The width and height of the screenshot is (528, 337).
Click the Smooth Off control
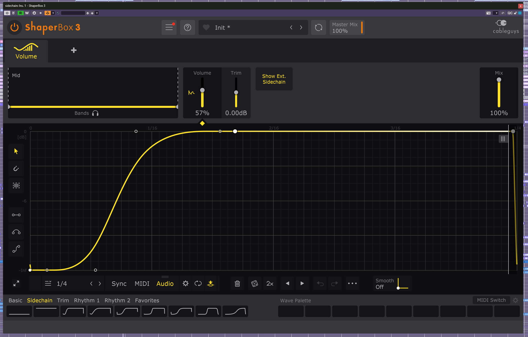click(x=392, y=284)
